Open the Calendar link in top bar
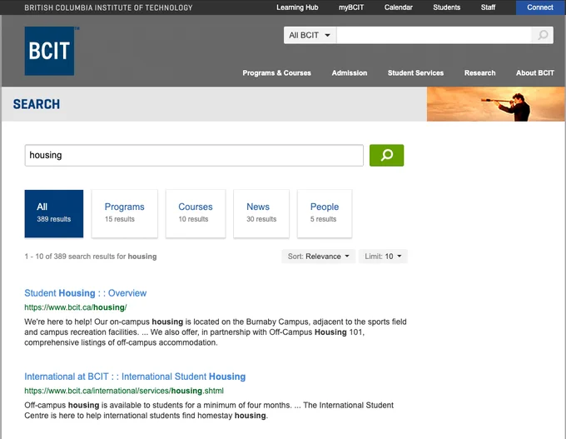This screenshot has height=439, width=566. tap(398, 7)
